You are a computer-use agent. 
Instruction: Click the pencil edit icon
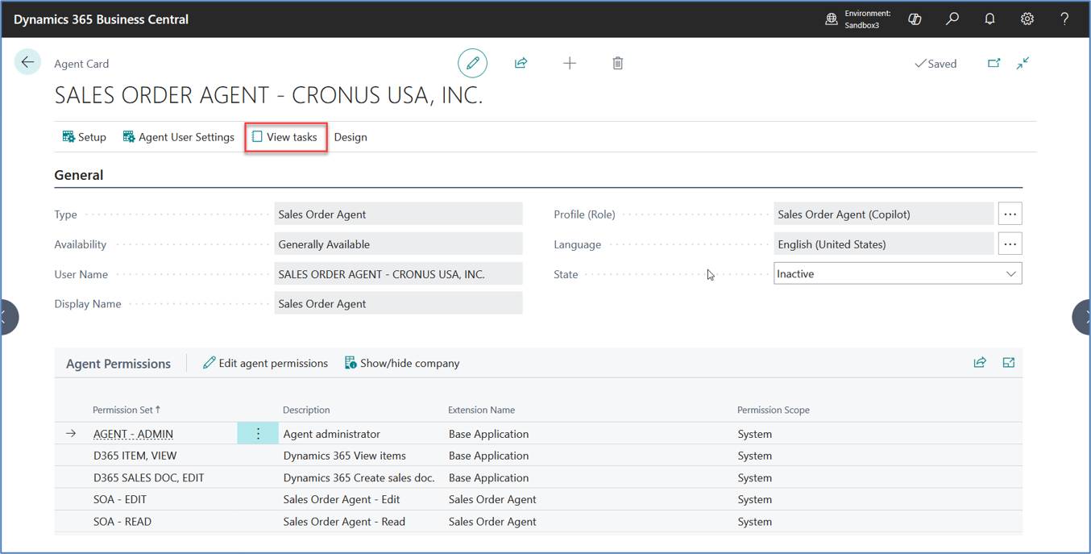click(x=472, y=63)
